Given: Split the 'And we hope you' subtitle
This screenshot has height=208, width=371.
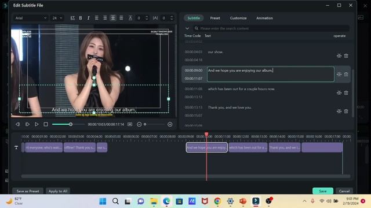Looking at the screenshot, I should (339, 75).
